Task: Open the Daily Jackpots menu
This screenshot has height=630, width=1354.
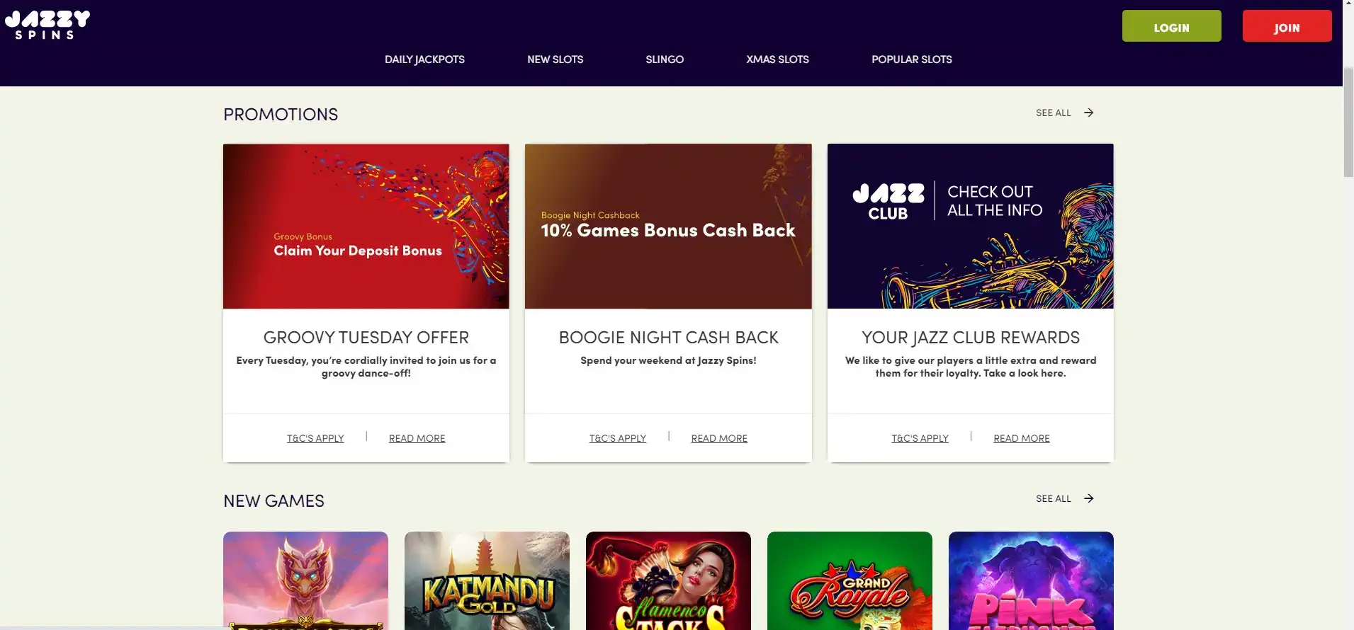Action: [424, 59]
